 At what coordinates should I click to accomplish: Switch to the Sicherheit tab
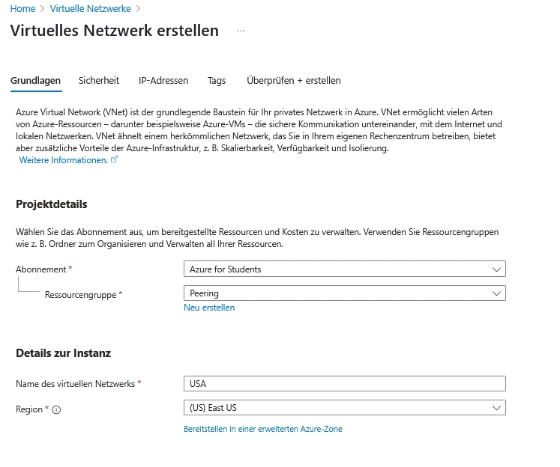coord(99,81)
